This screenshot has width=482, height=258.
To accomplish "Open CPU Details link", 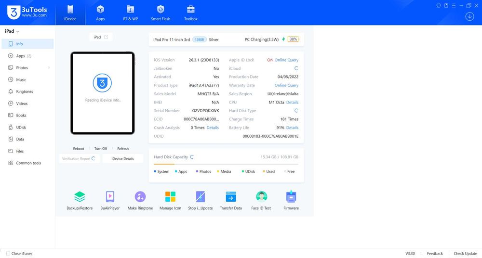I will (x=292, y=102).
